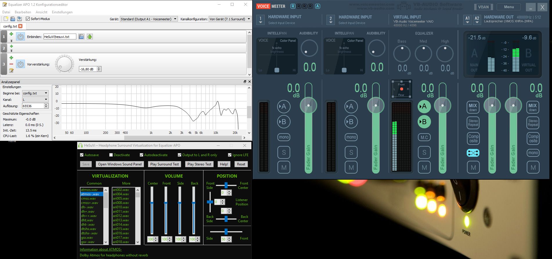Click the Side/Front position slider
This screenshot has height=259, width=552.
click(226, 231)
